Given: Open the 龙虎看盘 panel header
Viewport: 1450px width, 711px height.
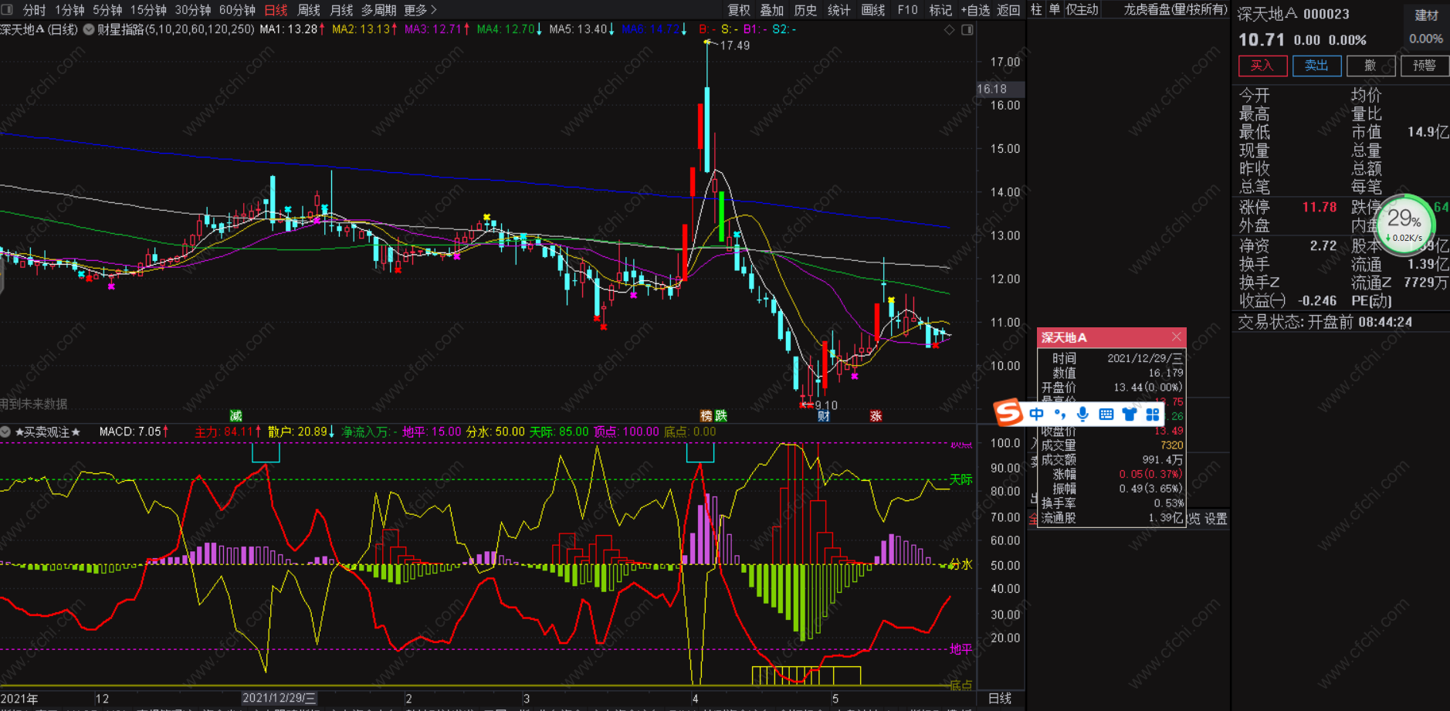Looking at the screenshot, I should pos(1175,9).
